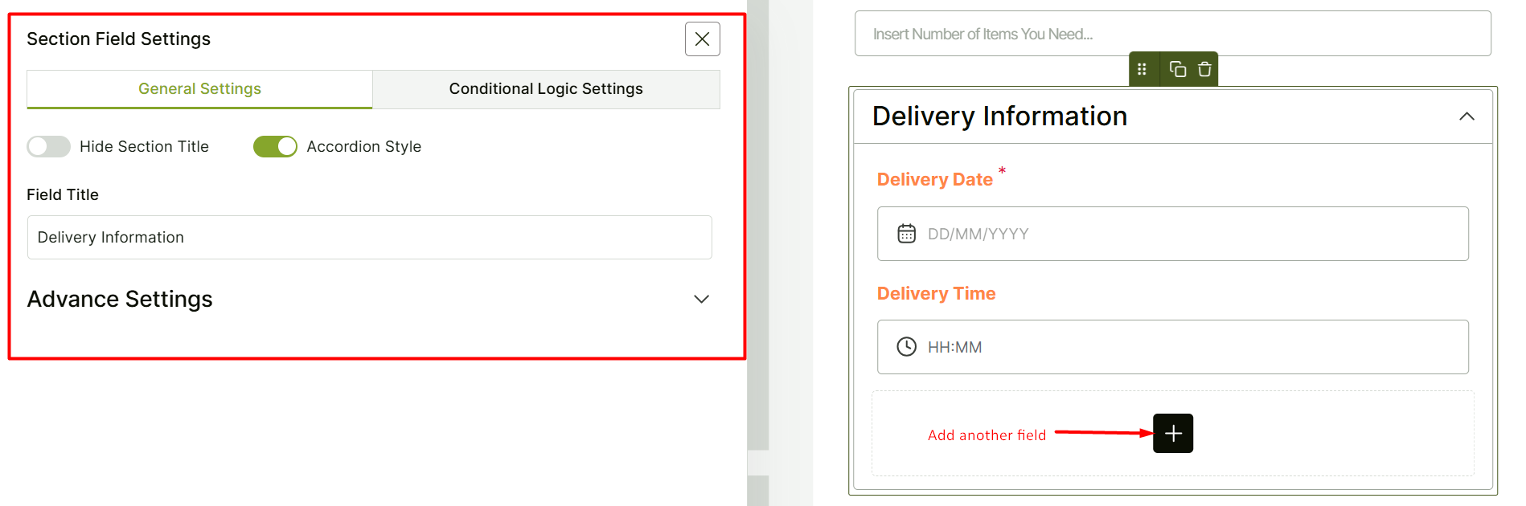Switch to Conditional Logic Settings tab
The image size is (1526, 506).
(x=546, y=89)
